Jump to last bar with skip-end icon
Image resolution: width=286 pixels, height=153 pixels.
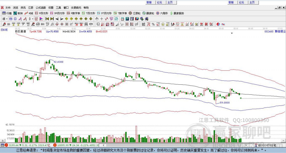click(x=52, y=19)
